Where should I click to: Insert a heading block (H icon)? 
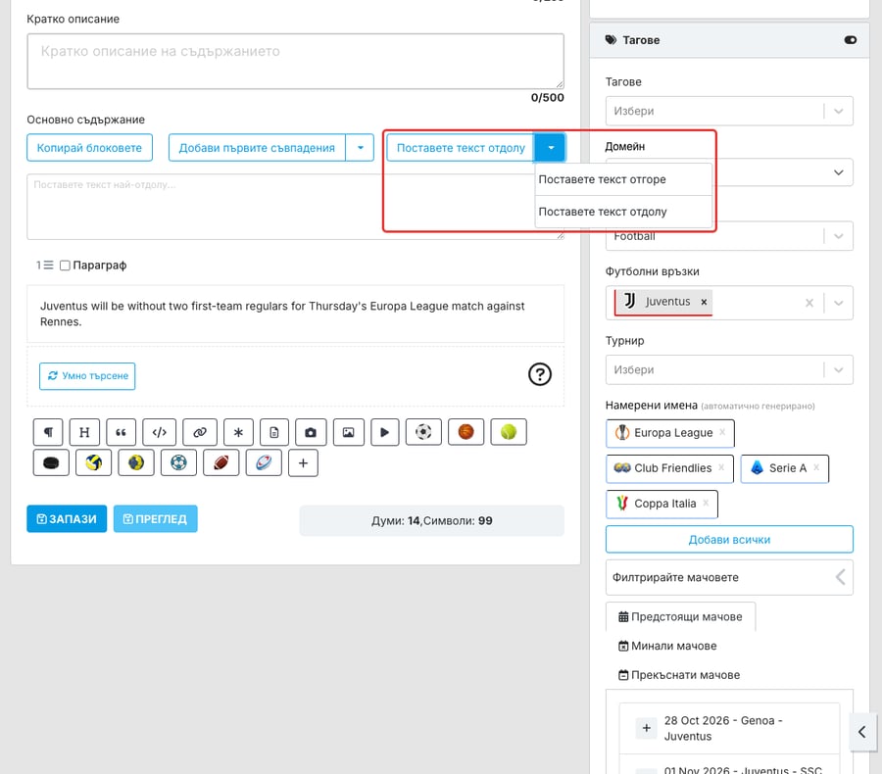[x=84, y=432]
